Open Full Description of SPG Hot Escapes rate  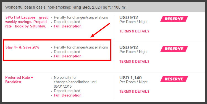pyautogui.click(x=68, y=26)
